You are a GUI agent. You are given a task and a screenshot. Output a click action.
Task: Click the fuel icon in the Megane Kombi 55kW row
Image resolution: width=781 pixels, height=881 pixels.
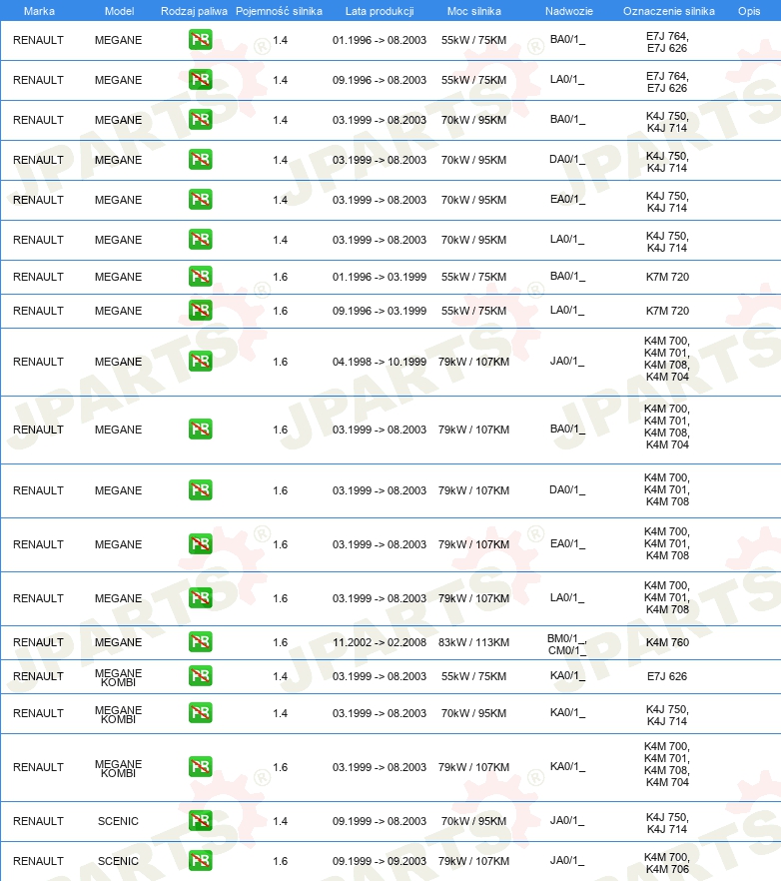[200, 676]
